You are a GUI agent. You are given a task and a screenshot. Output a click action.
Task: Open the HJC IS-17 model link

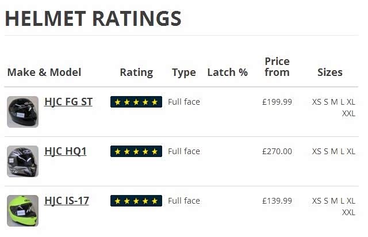coord(67,201)
